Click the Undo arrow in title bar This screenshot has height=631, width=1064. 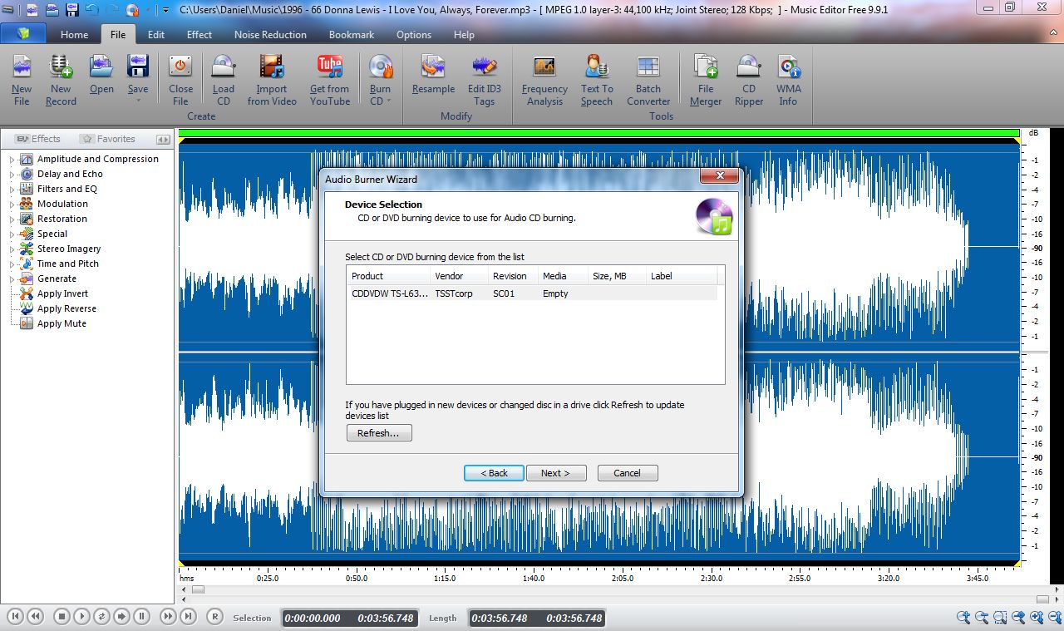click(x=92, y=9)
